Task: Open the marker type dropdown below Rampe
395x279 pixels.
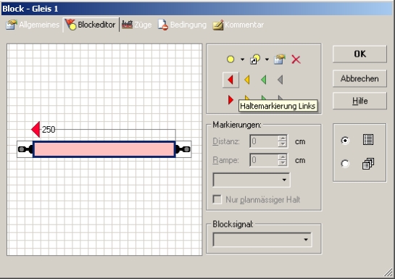Action: (x=251, y=180)
